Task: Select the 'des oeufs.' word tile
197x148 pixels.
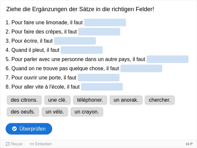Action: (x=23, y=112)
